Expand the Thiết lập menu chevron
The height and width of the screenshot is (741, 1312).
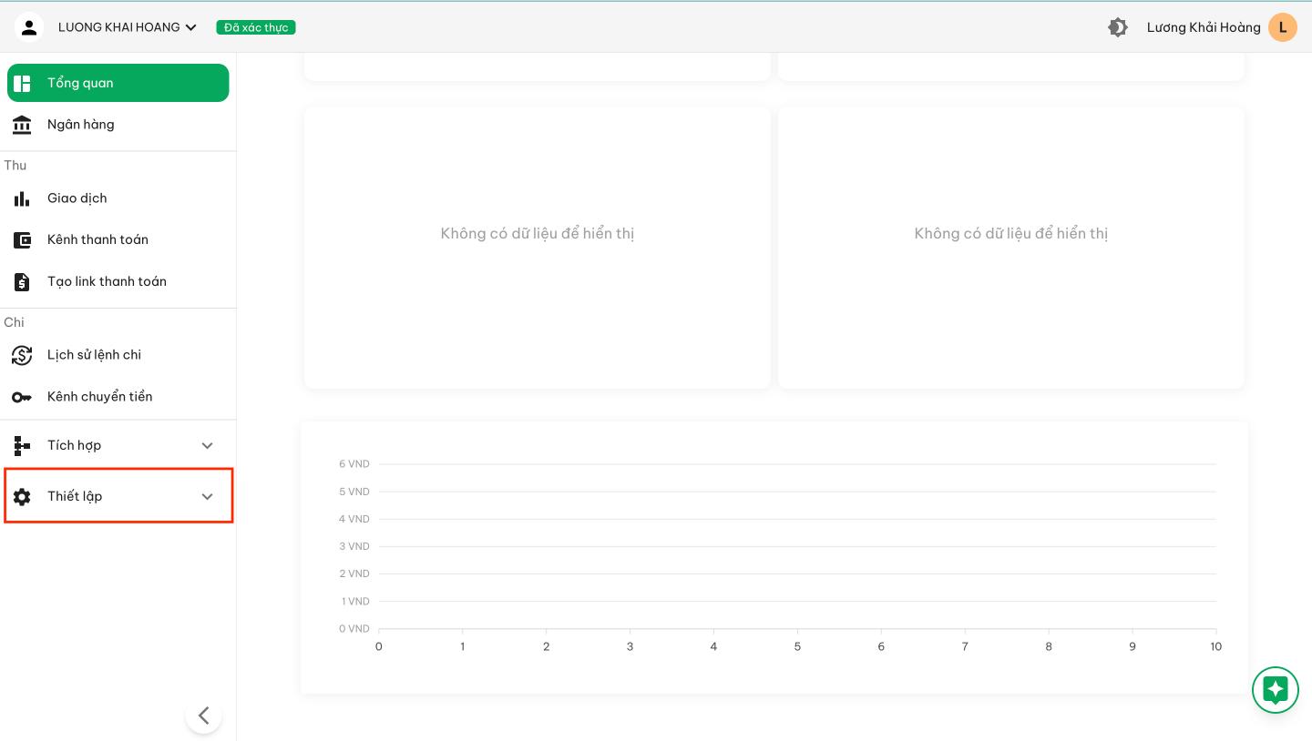(x=207, y=496)
